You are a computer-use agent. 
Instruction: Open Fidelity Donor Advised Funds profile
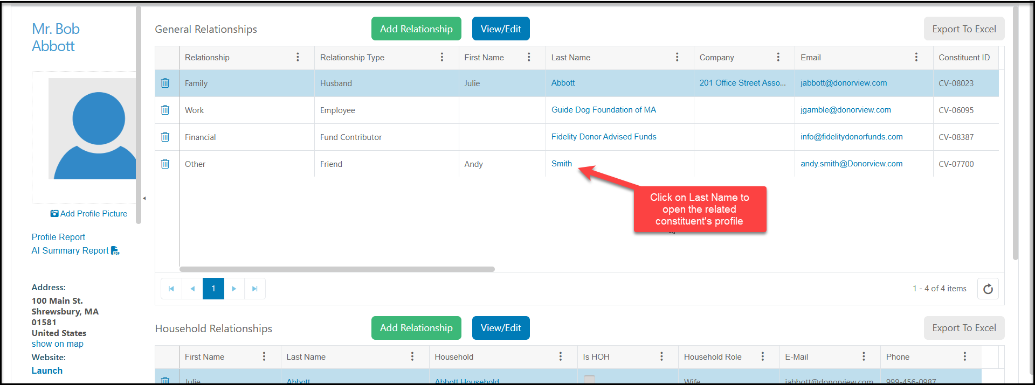pos(604,137)
